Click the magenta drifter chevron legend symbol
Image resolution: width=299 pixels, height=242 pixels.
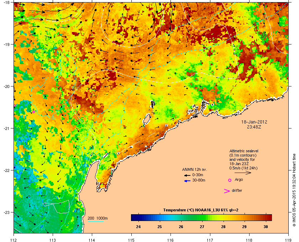coord(227,191)
